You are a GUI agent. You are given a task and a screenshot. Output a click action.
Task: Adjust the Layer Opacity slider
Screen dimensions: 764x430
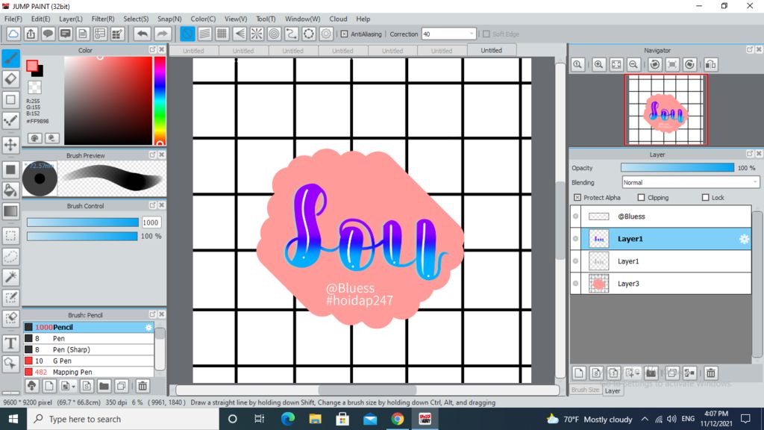(677, 168)
